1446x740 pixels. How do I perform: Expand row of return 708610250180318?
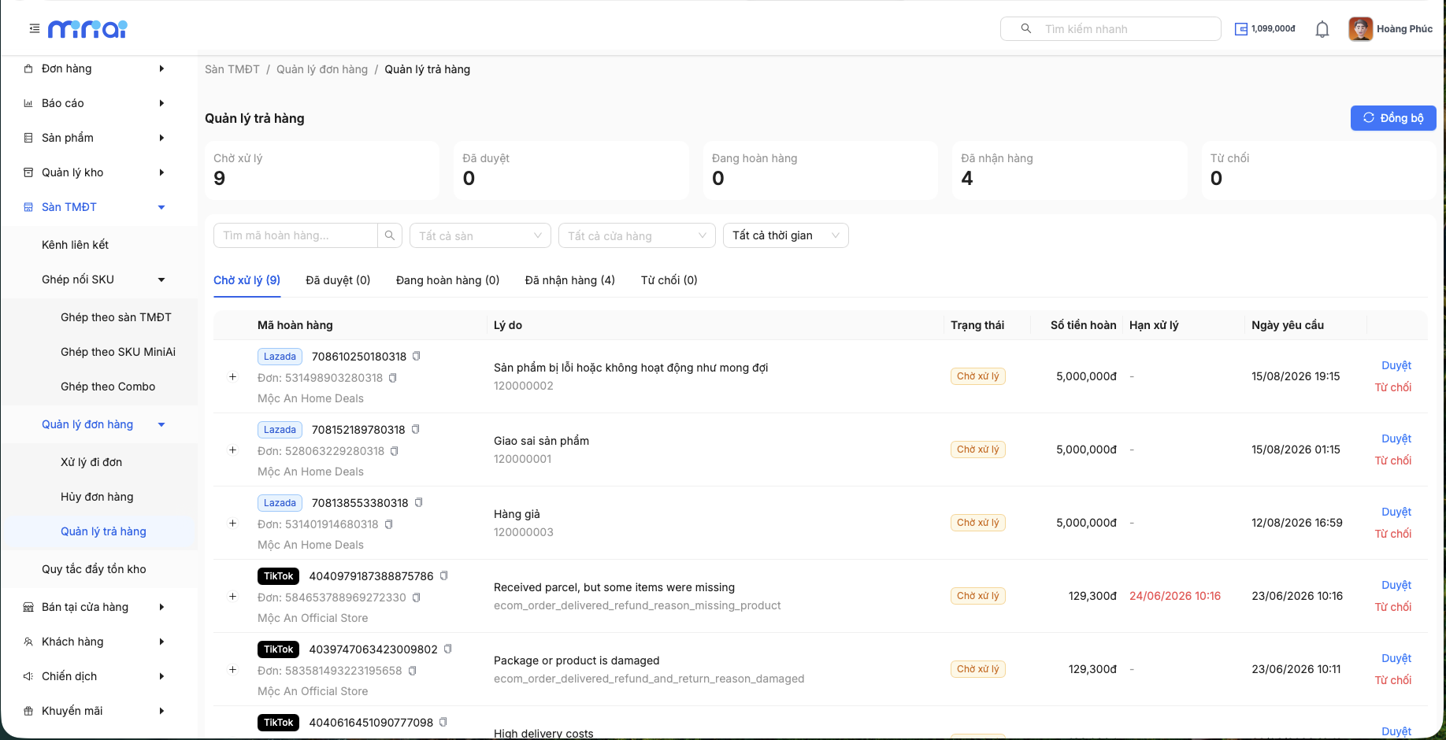click(x=232, y=376)
